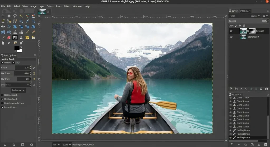This screenshot has height=147, width=270.
Task: Toggle the checked Healing Brush checkbox
Action: [2, 99]
